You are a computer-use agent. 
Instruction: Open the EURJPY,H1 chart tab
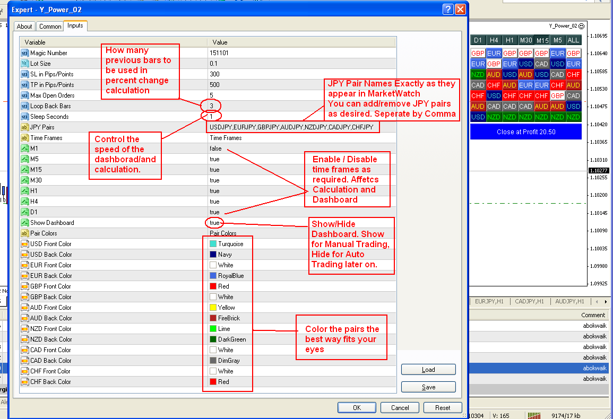point(489,301)
